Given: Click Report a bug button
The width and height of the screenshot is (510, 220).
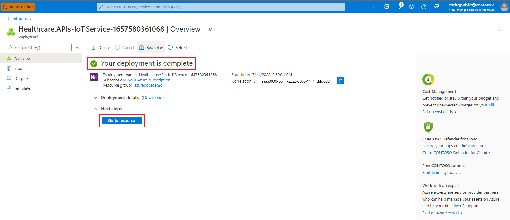Looking at the screenshot, I should tap(18, 7).
